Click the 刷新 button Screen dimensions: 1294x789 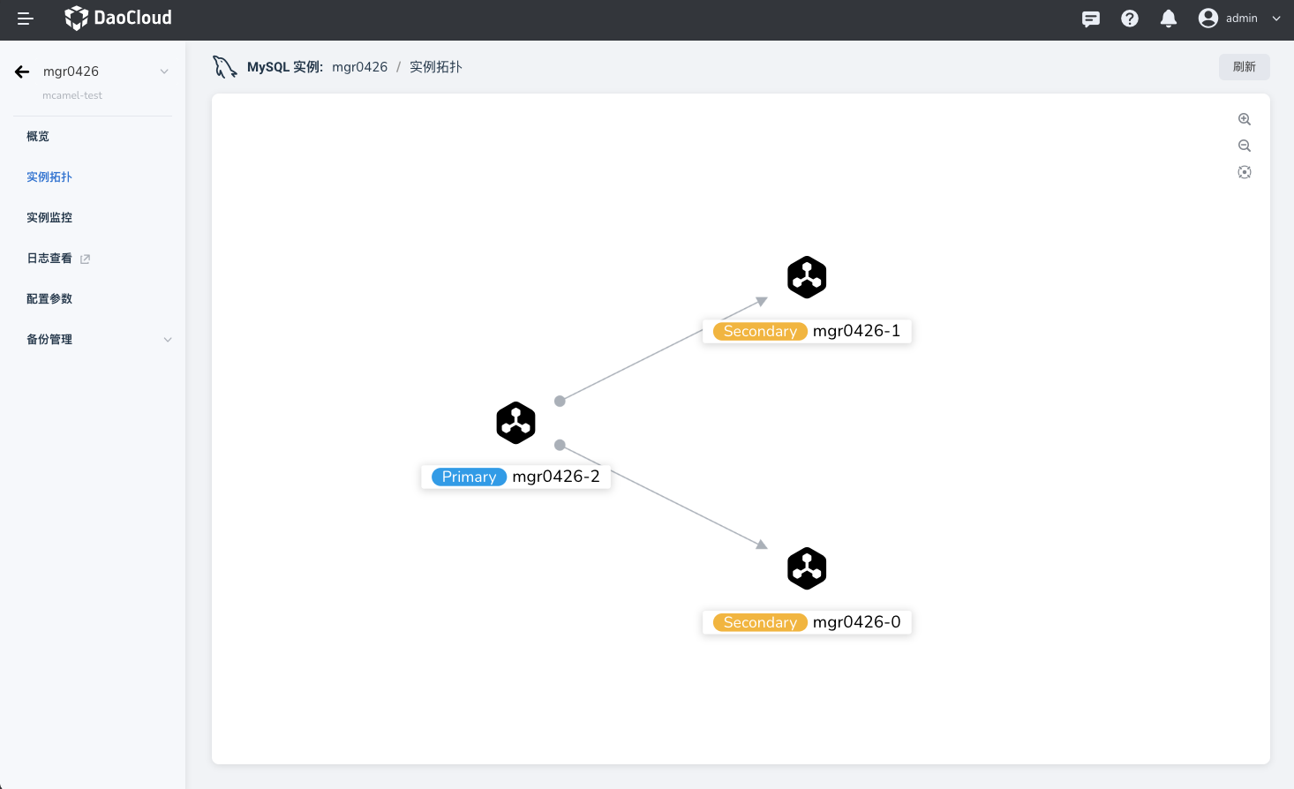(1244, 67)
